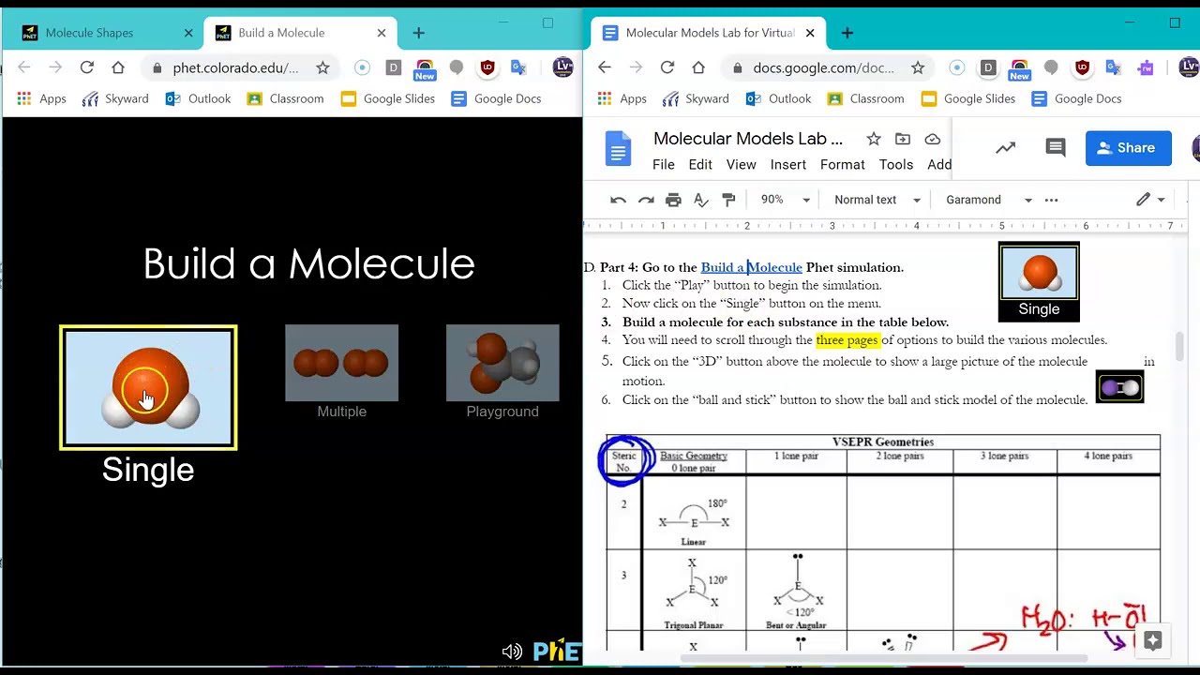
Task: Open Google Slides bookmark in right browser
Action: 969,98
